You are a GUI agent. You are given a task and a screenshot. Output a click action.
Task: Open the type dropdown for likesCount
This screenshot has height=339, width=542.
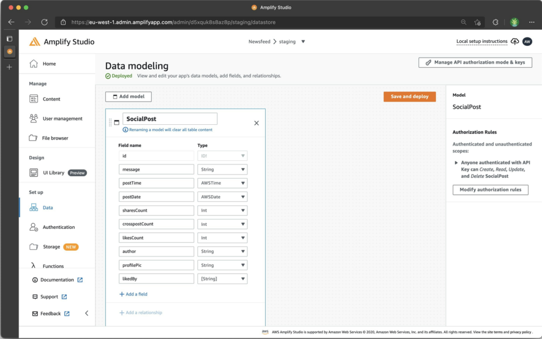tap(222, 238)
